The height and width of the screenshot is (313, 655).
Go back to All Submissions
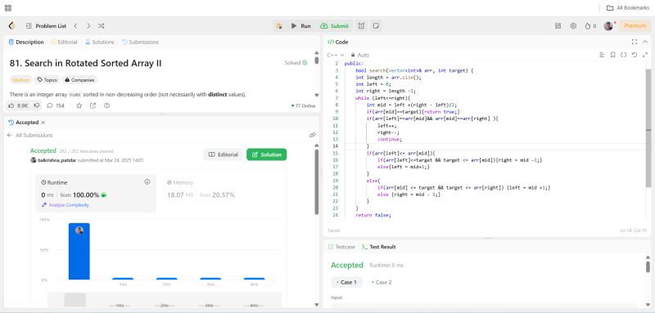29,136
